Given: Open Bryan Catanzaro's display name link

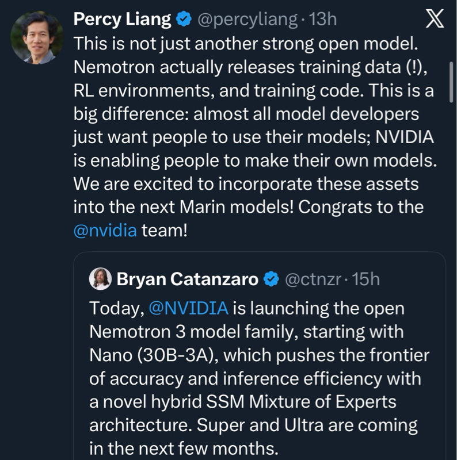Looking at the screenshot, I should [x=187, y=279].
